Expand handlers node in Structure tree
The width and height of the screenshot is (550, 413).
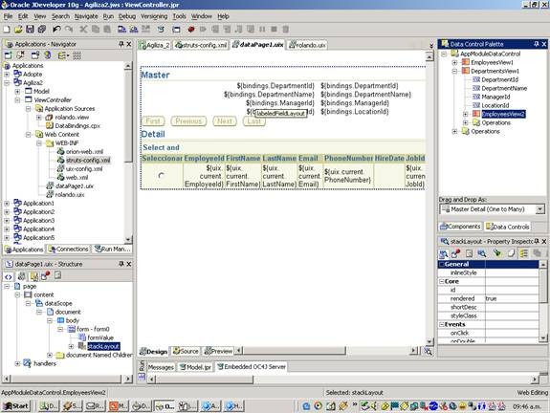click(x=17, y=363)
